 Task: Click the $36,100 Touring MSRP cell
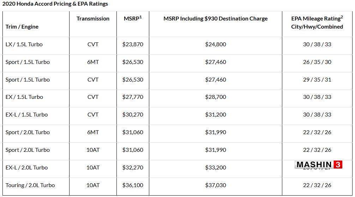[x=133, y=185]
